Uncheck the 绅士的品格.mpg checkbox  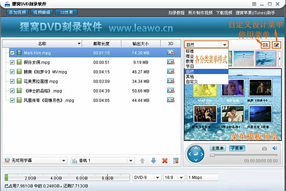pyautogui.click(x=12, y=91)
